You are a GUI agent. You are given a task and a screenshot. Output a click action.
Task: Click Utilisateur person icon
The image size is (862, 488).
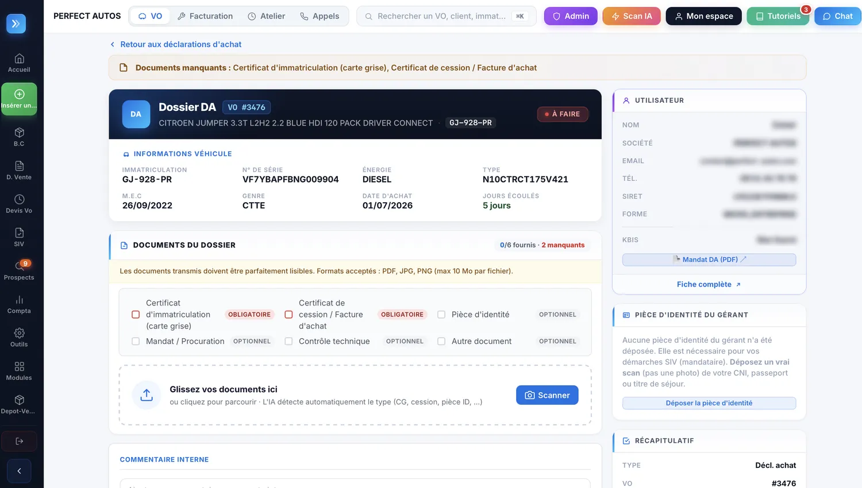pos(626,100)
